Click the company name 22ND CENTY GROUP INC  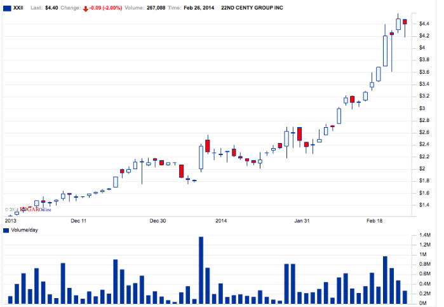tap(252, 8)
